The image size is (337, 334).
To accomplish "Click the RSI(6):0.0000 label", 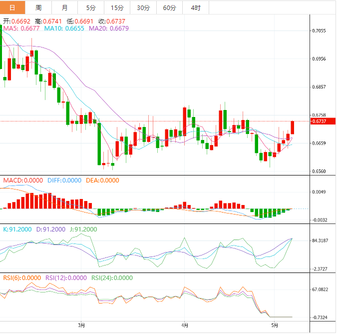I will coord(22,278).
